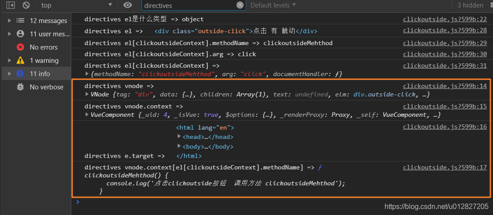Viewport: 493px width, 215px height.
Task: Click the yellow warning triangle icon
Action: pos(20,60)
